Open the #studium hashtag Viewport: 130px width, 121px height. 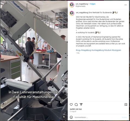tap(108, 50)
